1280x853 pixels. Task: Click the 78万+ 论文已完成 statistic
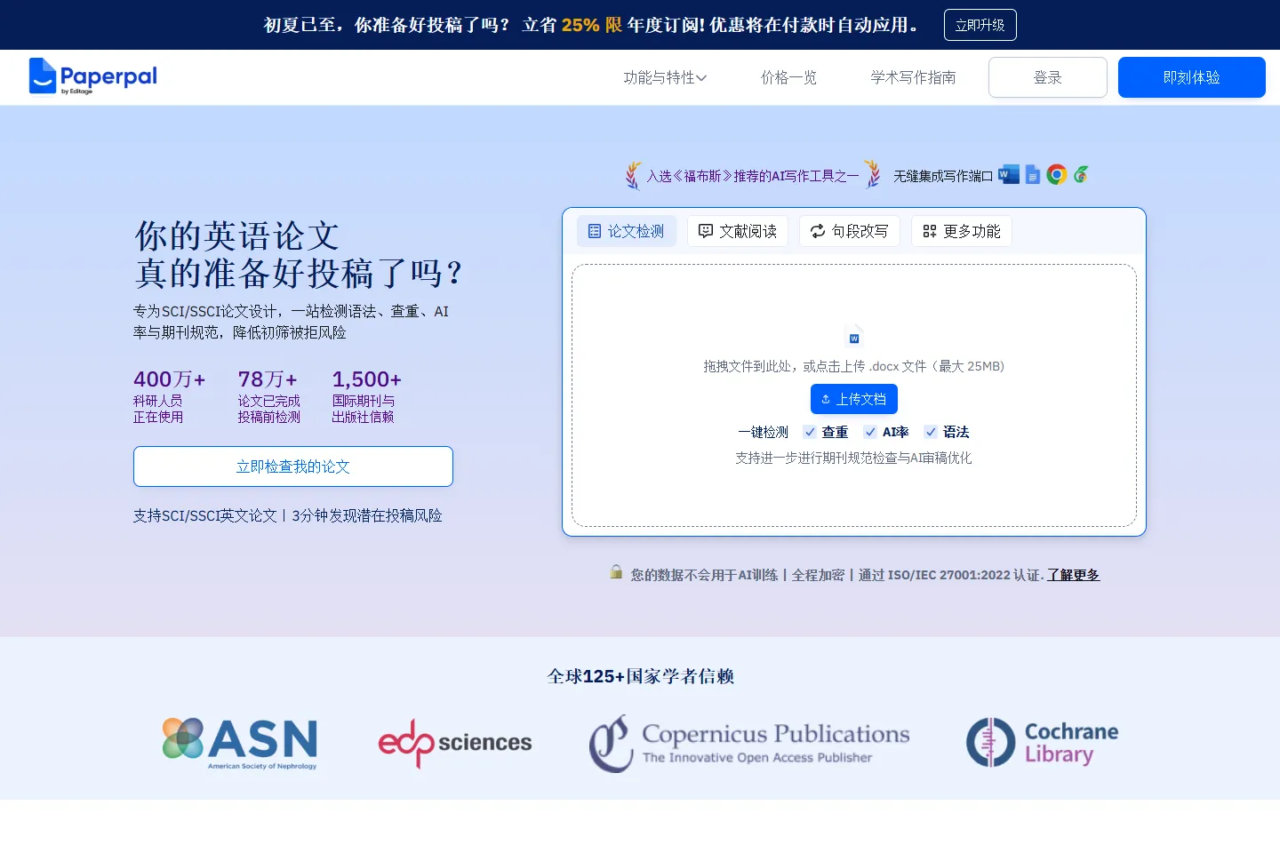(x=268, y=396)
